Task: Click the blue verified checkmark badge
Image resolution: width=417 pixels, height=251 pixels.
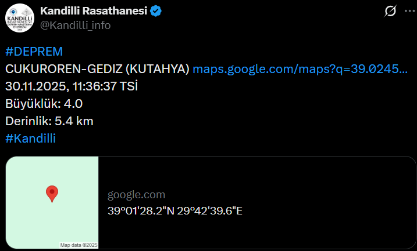Action: coord(157,11)
